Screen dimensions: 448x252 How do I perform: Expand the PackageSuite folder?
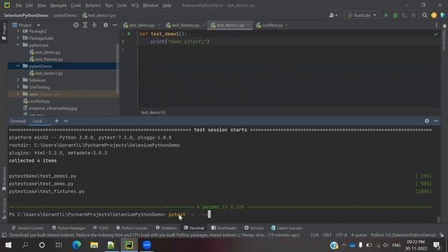coord(18,38)
